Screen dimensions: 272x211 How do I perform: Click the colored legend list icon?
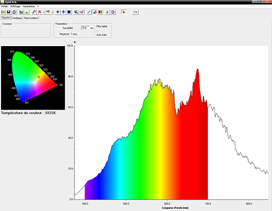[48, 12]
